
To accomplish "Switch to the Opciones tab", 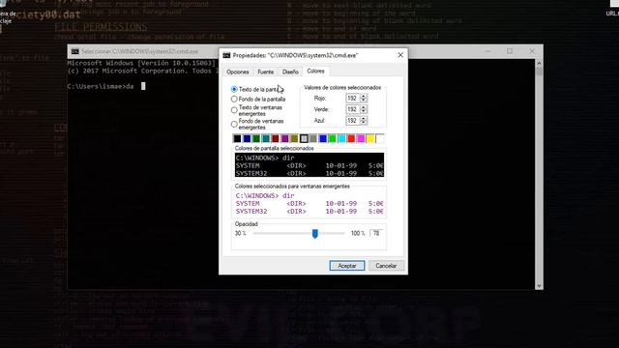I will 238,72.
